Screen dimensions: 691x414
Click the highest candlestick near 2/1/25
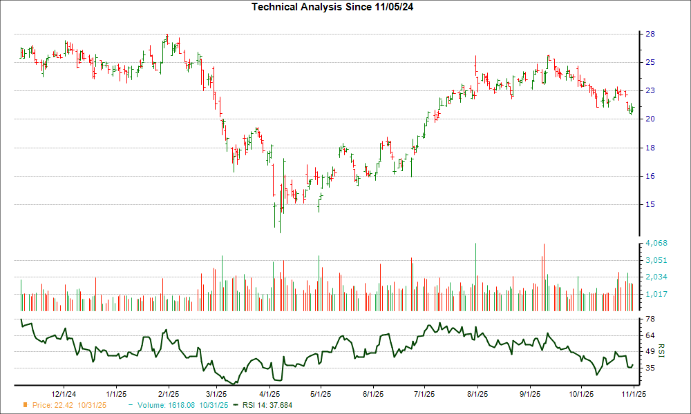(x=167, y=38)
